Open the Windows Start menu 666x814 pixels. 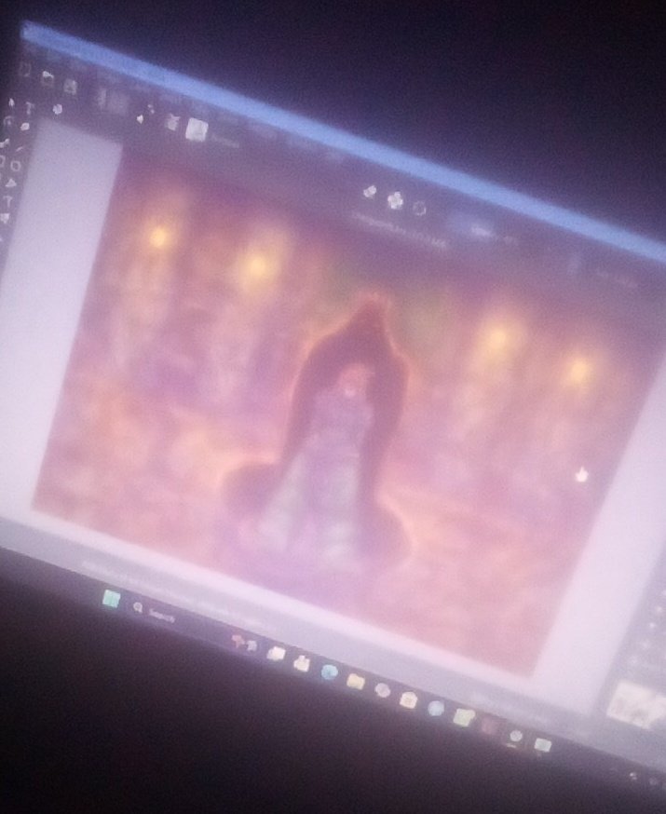coord(111,599)
